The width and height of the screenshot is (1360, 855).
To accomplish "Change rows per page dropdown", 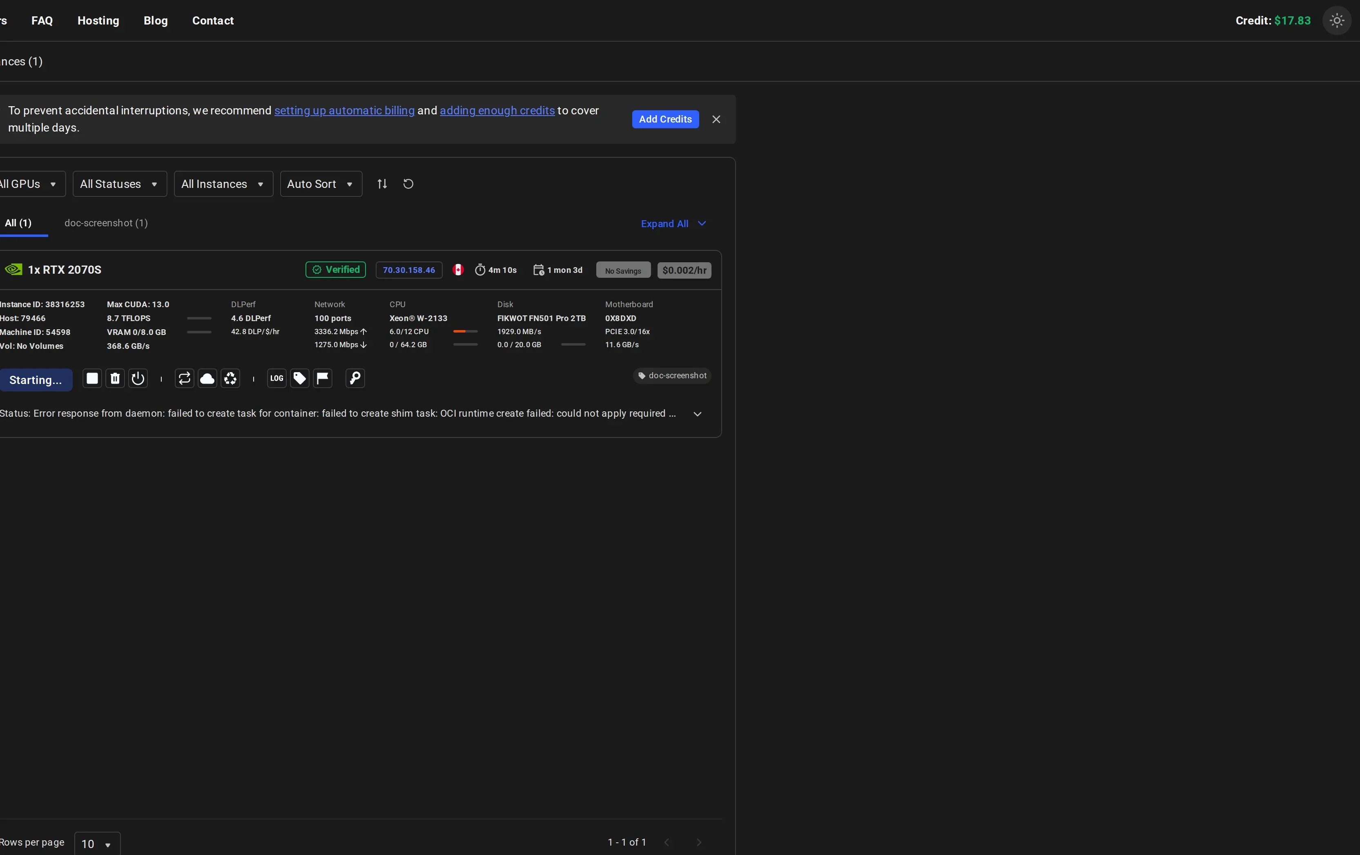I will point(97,844).
